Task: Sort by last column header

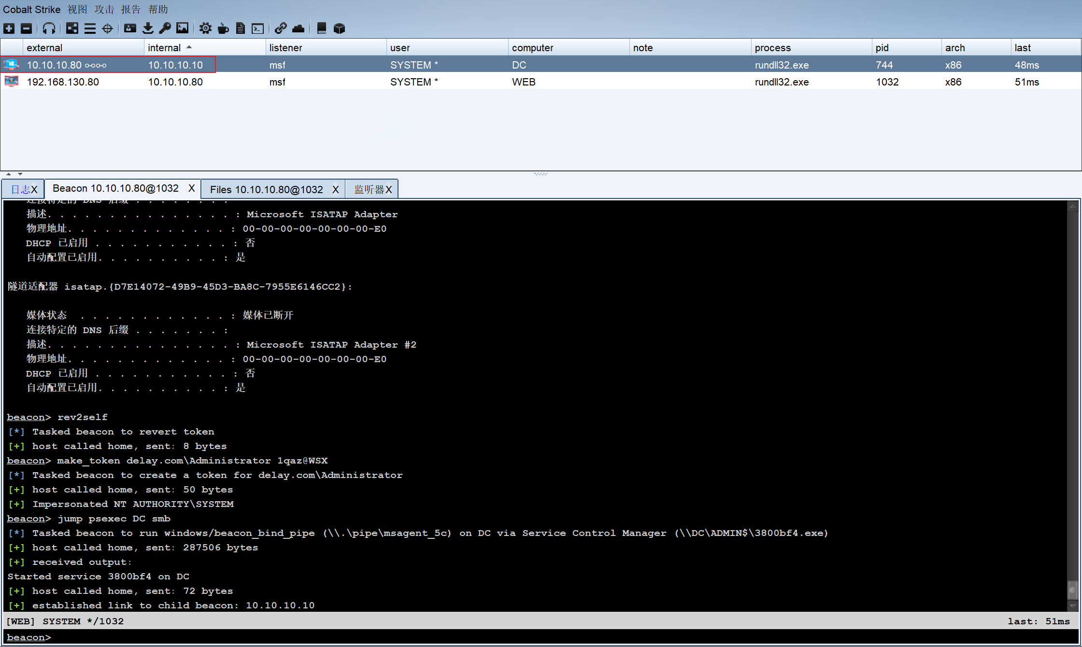Action: 1046,47
